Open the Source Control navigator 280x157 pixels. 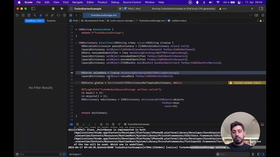(23, 15)
